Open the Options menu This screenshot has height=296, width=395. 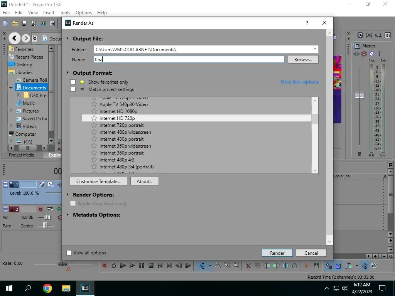point(84,13)
